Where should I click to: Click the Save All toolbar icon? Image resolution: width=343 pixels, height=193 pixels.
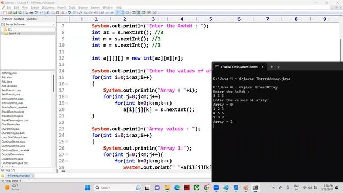point(20,13)
